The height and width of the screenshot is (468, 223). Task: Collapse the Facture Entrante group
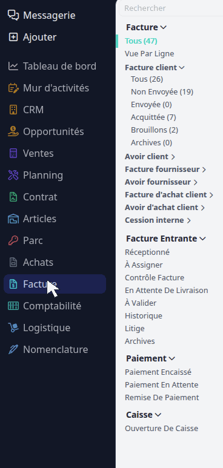point(202,239)
